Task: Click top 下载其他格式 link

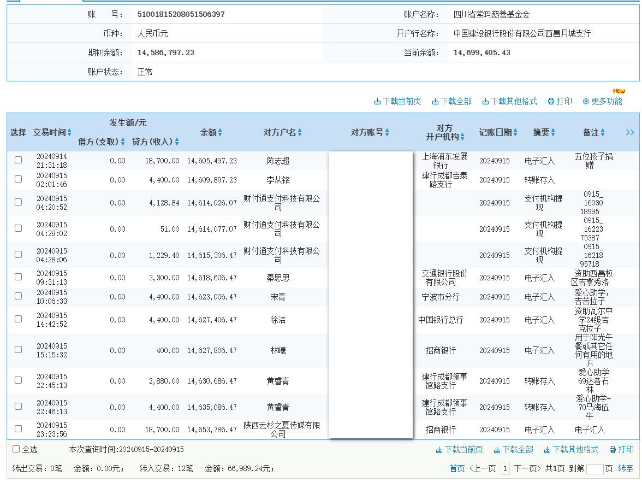Action: tap(509, 101)
